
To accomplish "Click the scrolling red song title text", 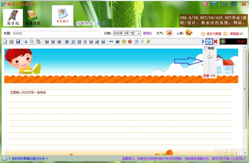I will (x=242, y=42).
